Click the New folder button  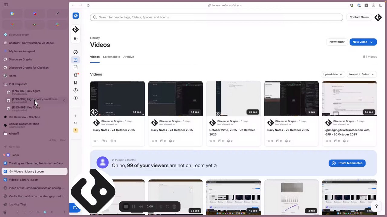click(337, 42)
